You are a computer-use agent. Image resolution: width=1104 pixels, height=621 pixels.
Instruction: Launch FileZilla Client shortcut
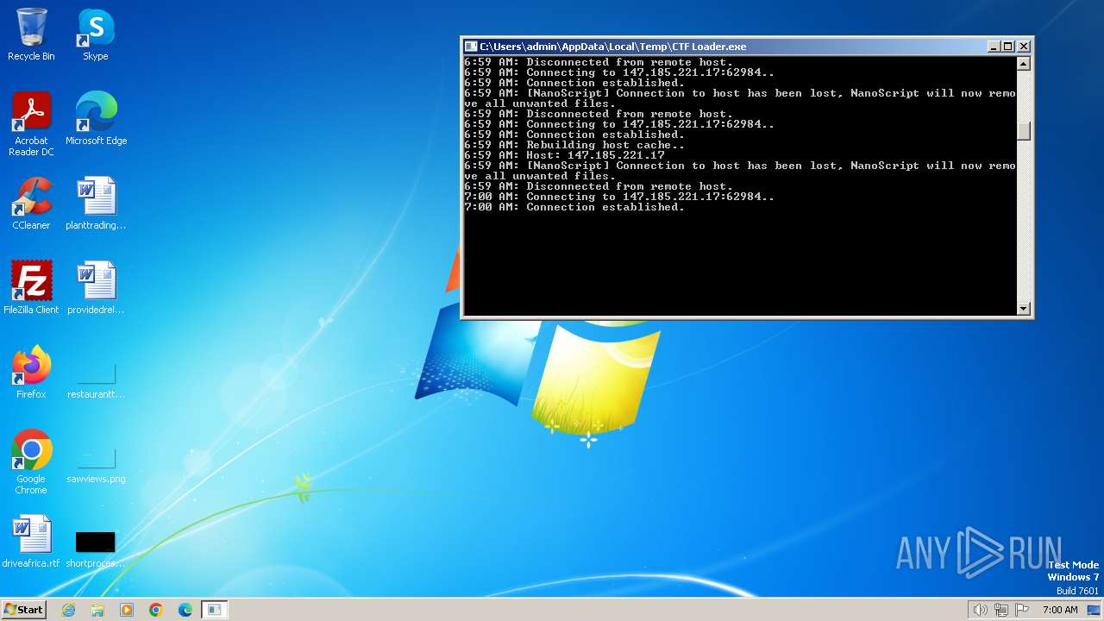click(x=31, y=288)
